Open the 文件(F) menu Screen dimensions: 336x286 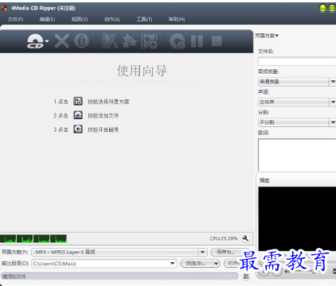point(15,19)
